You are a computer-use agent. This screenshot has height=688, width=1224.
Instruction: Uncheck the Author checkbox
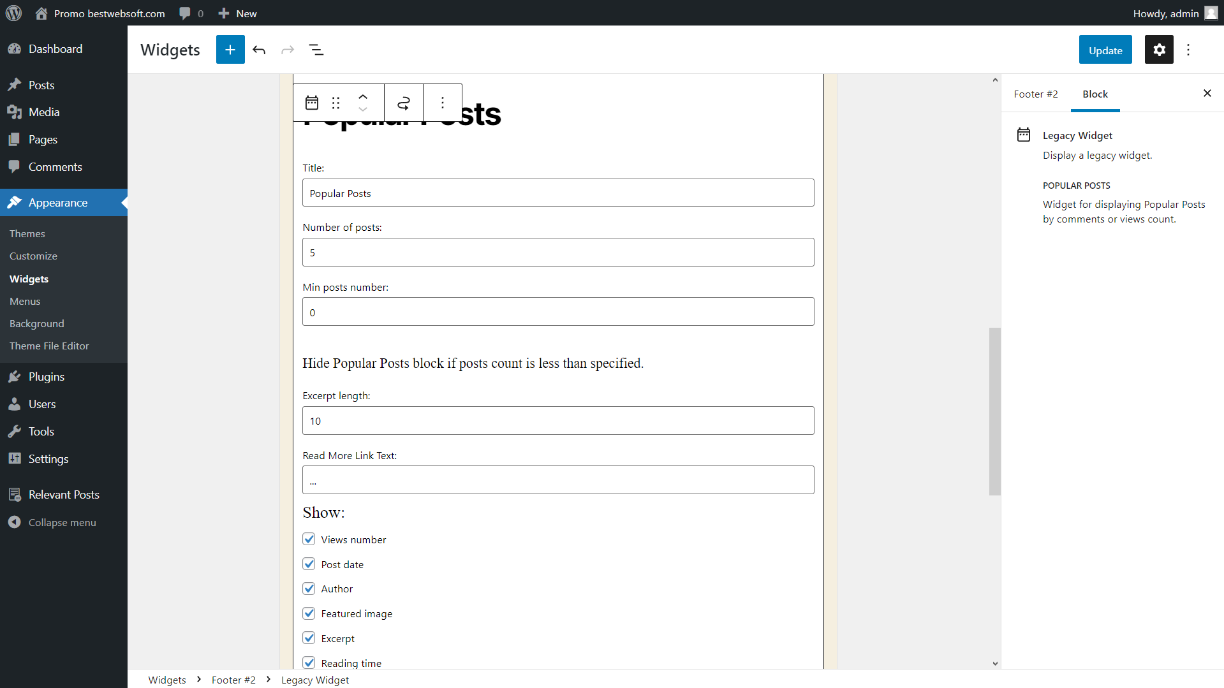(x=309, y=588)
